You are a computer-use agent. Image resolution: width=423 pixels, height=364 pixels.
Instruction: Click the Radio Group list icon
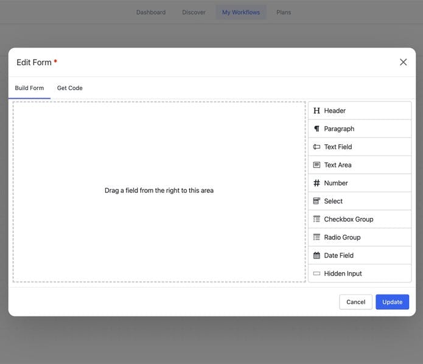[x=316, y=237]
